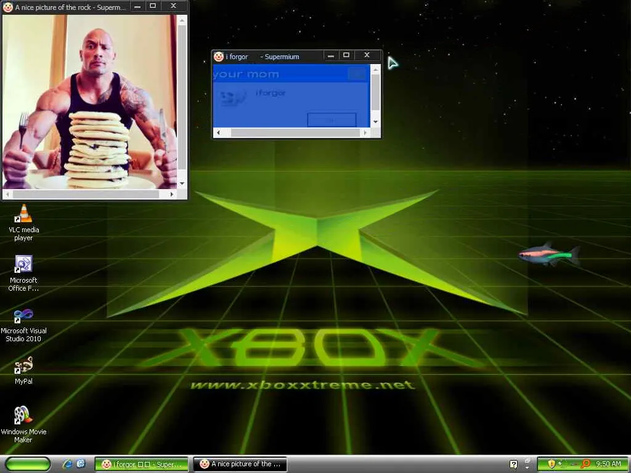Image resolution: width=631 pixels, height=473 pixels.
Task: Minimize the rock picture window
Action: 137,6
